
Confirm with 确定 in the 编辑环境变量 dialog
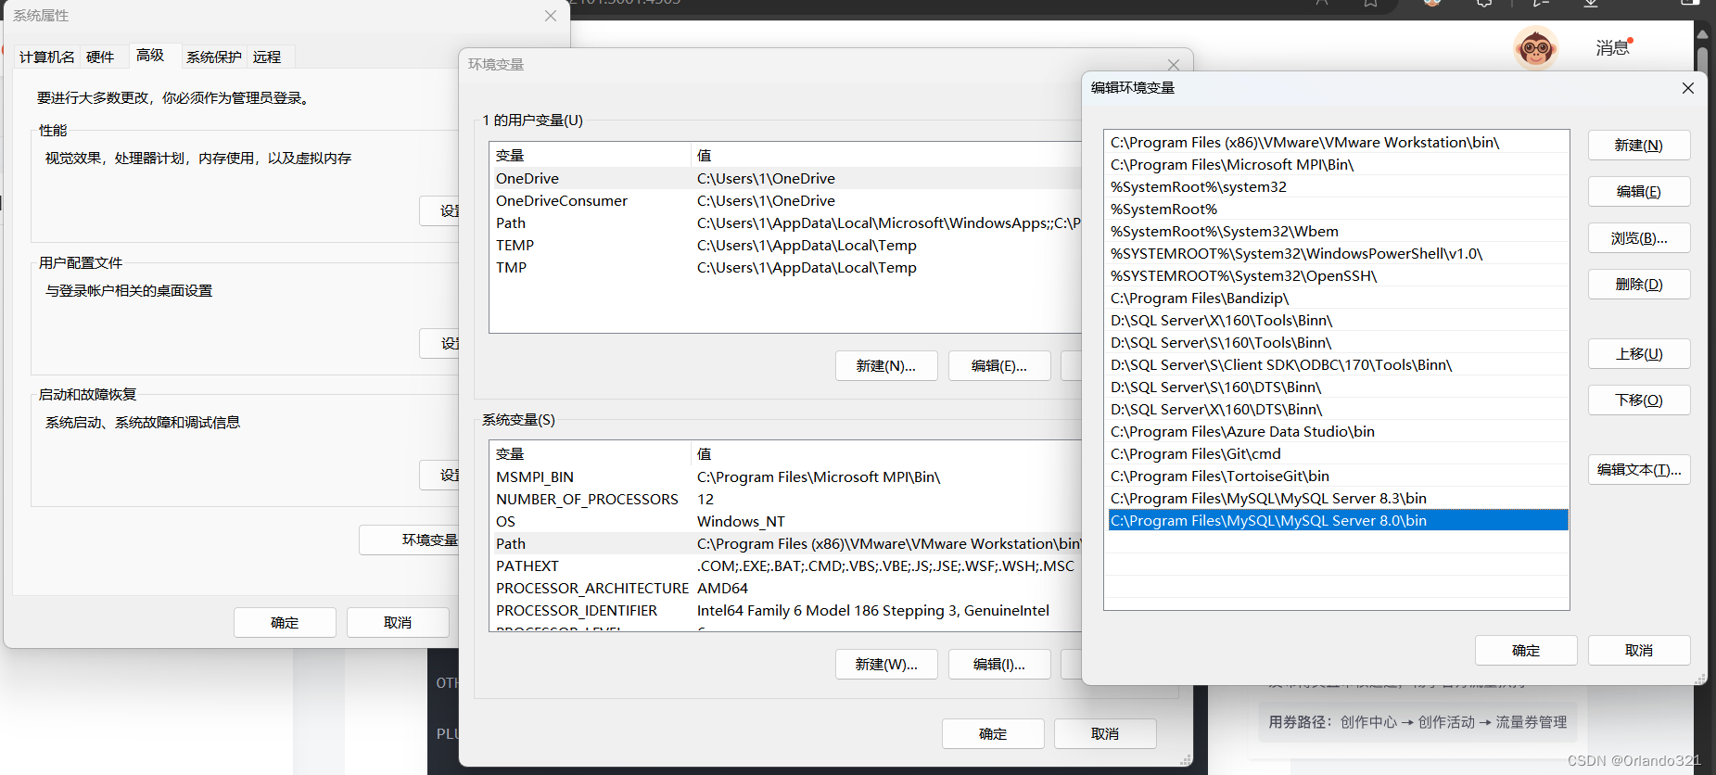(1526, 651)
